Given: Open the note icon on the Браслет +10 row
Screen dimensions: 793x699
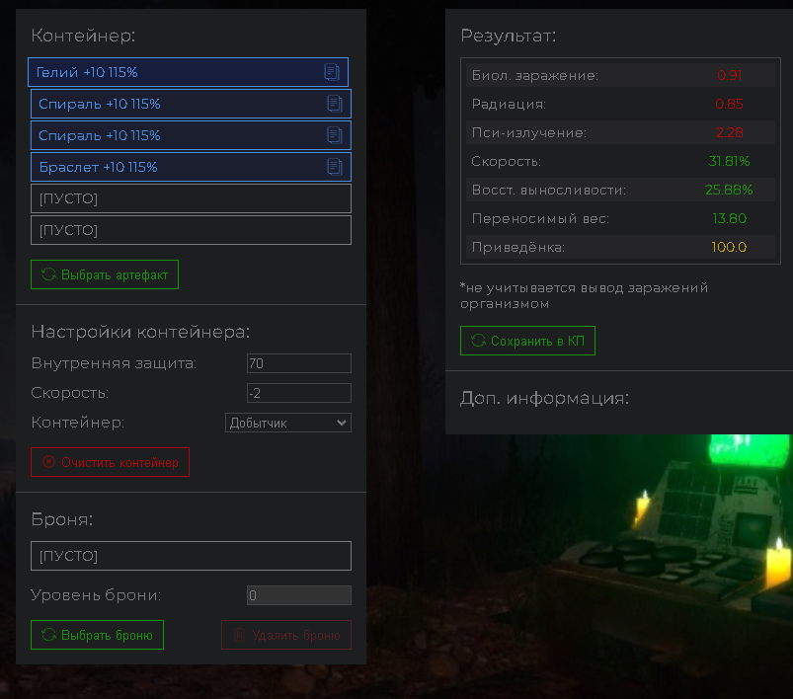Looking at the screenshot, I should tap(335, 167).
